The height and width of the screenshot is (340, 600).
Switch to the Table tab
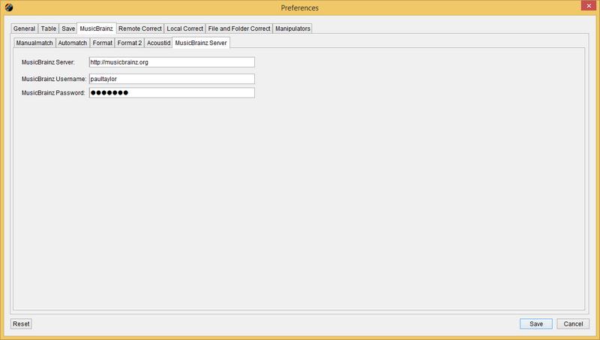(x=48, y=29)
